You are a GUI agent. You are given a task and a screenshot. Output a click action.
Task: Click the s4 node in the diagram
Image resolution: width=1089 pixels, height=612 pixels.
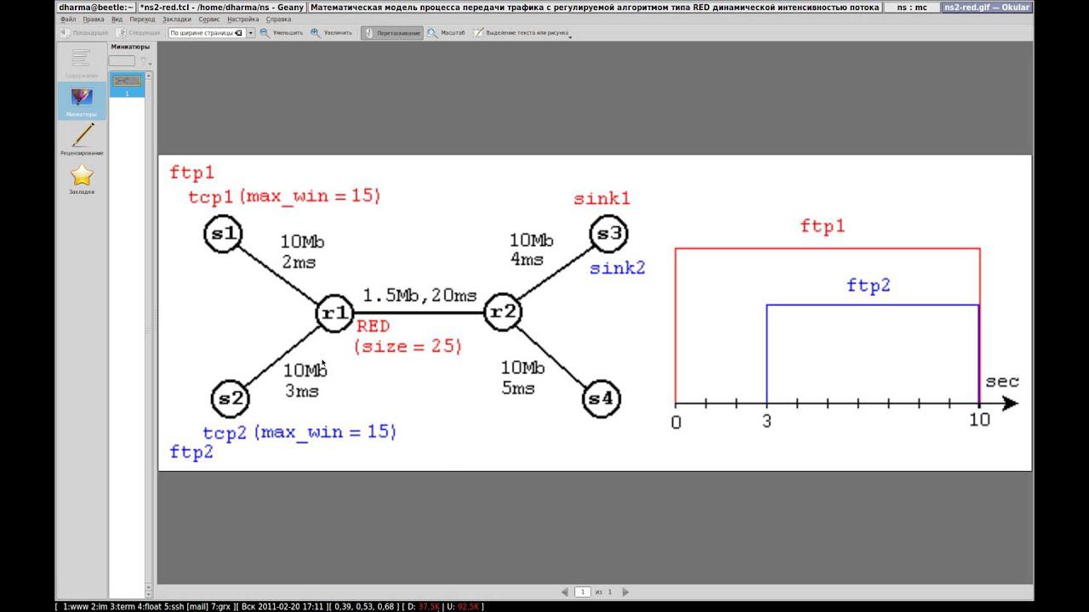point(601,398)
